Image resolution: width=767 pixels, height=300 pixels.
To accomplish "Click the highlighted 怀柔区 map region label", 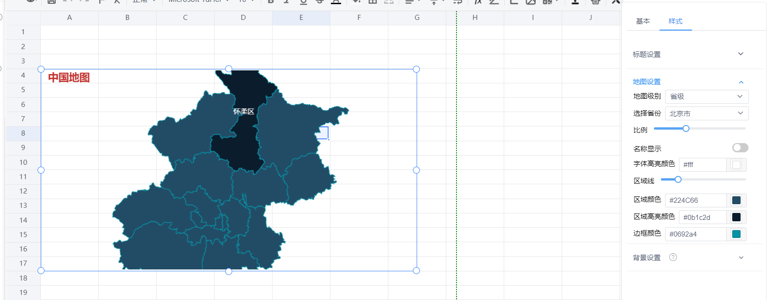I will click(x=244, y=112).
